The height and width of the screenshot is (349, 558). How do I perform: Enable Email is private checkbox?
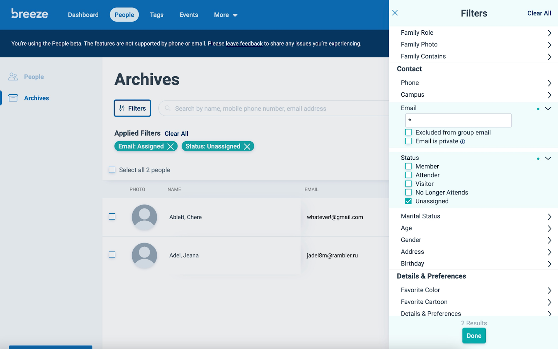pos(408,141)
